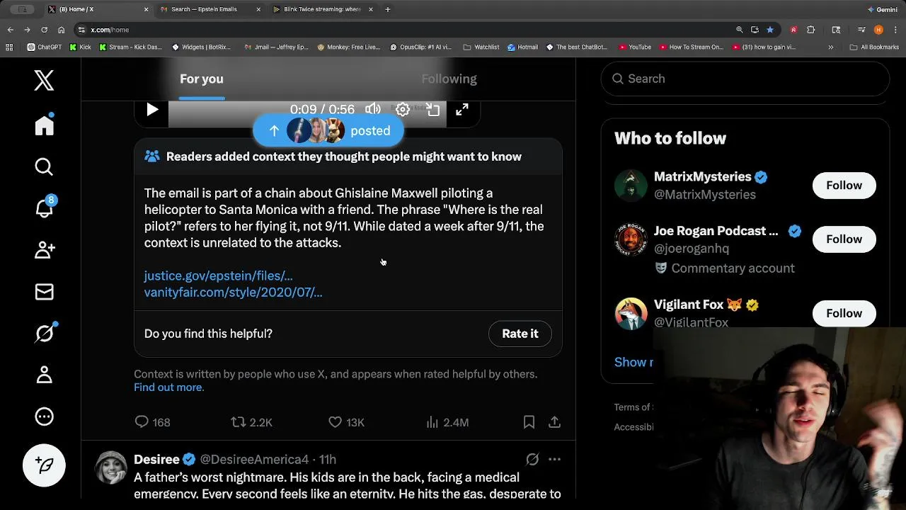Open Notifications bell with 8 badge
The width and height of the screenshot is (906, 510).
44,207
